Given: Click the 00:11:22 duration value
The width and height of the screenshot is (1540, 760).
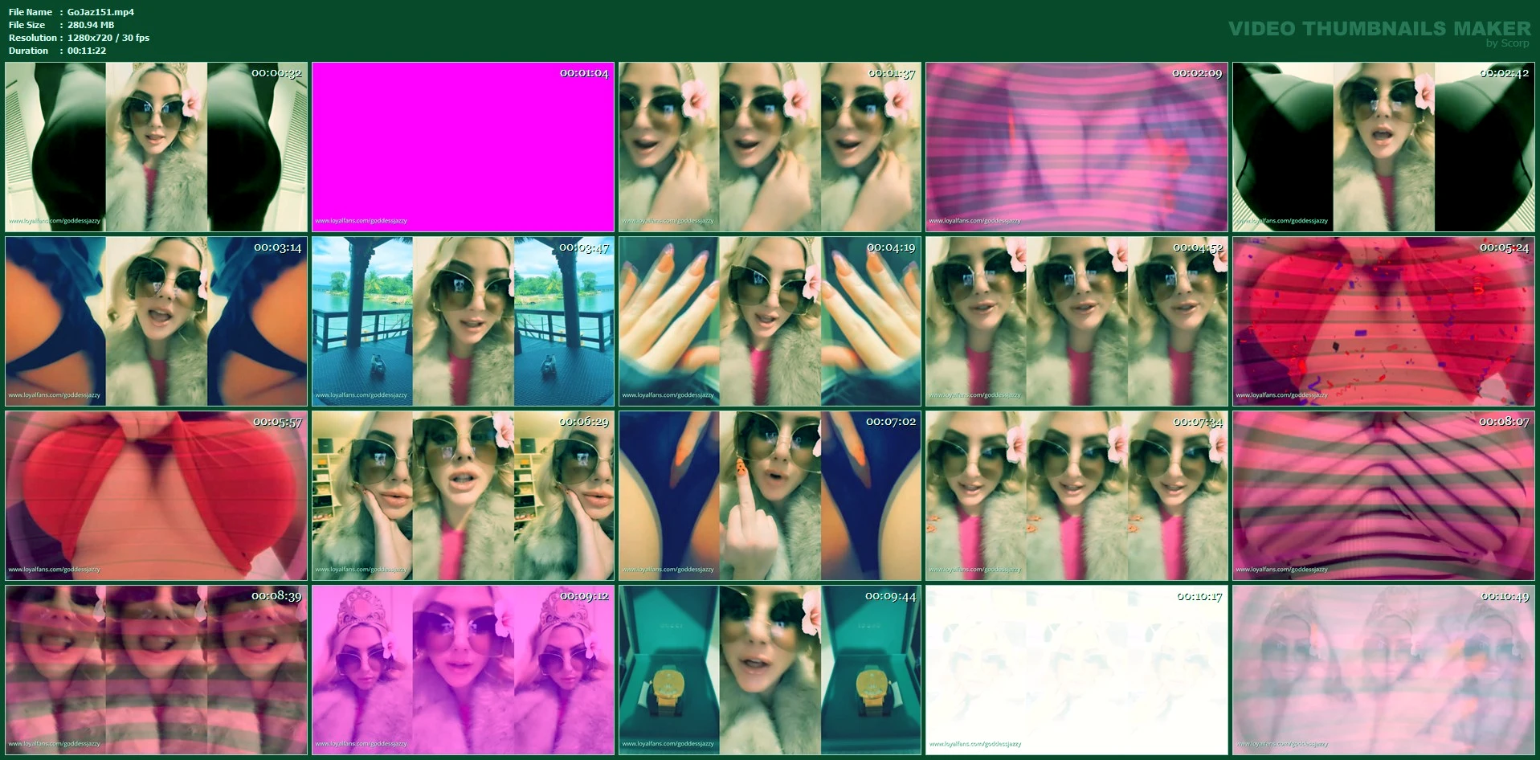Looking at the screenshot, I should click(87, 51).
